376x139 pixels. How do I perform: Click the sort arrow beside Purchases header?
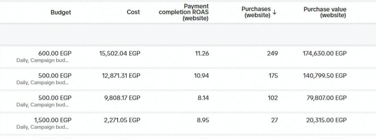274,12
